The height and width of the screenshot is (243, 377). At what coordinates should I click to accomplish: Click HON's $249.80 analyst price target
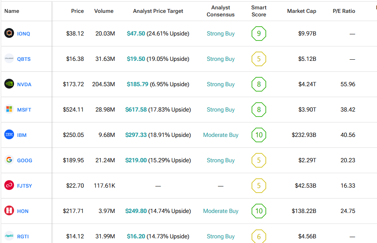pyautogui.click(x=136, y=211)
